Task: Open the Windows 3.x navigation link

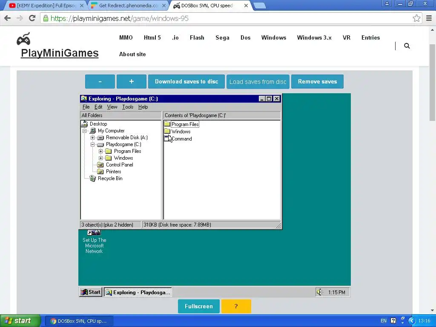Action: point(314,37)
